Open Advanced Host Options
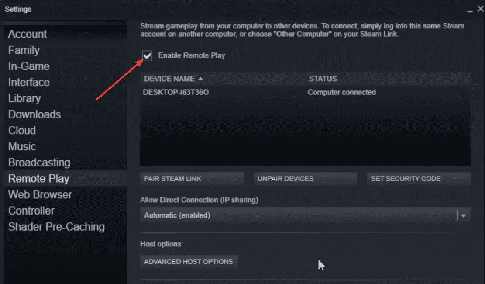The height and width of the screenshot is (284, 485). (x=189, y=262)
